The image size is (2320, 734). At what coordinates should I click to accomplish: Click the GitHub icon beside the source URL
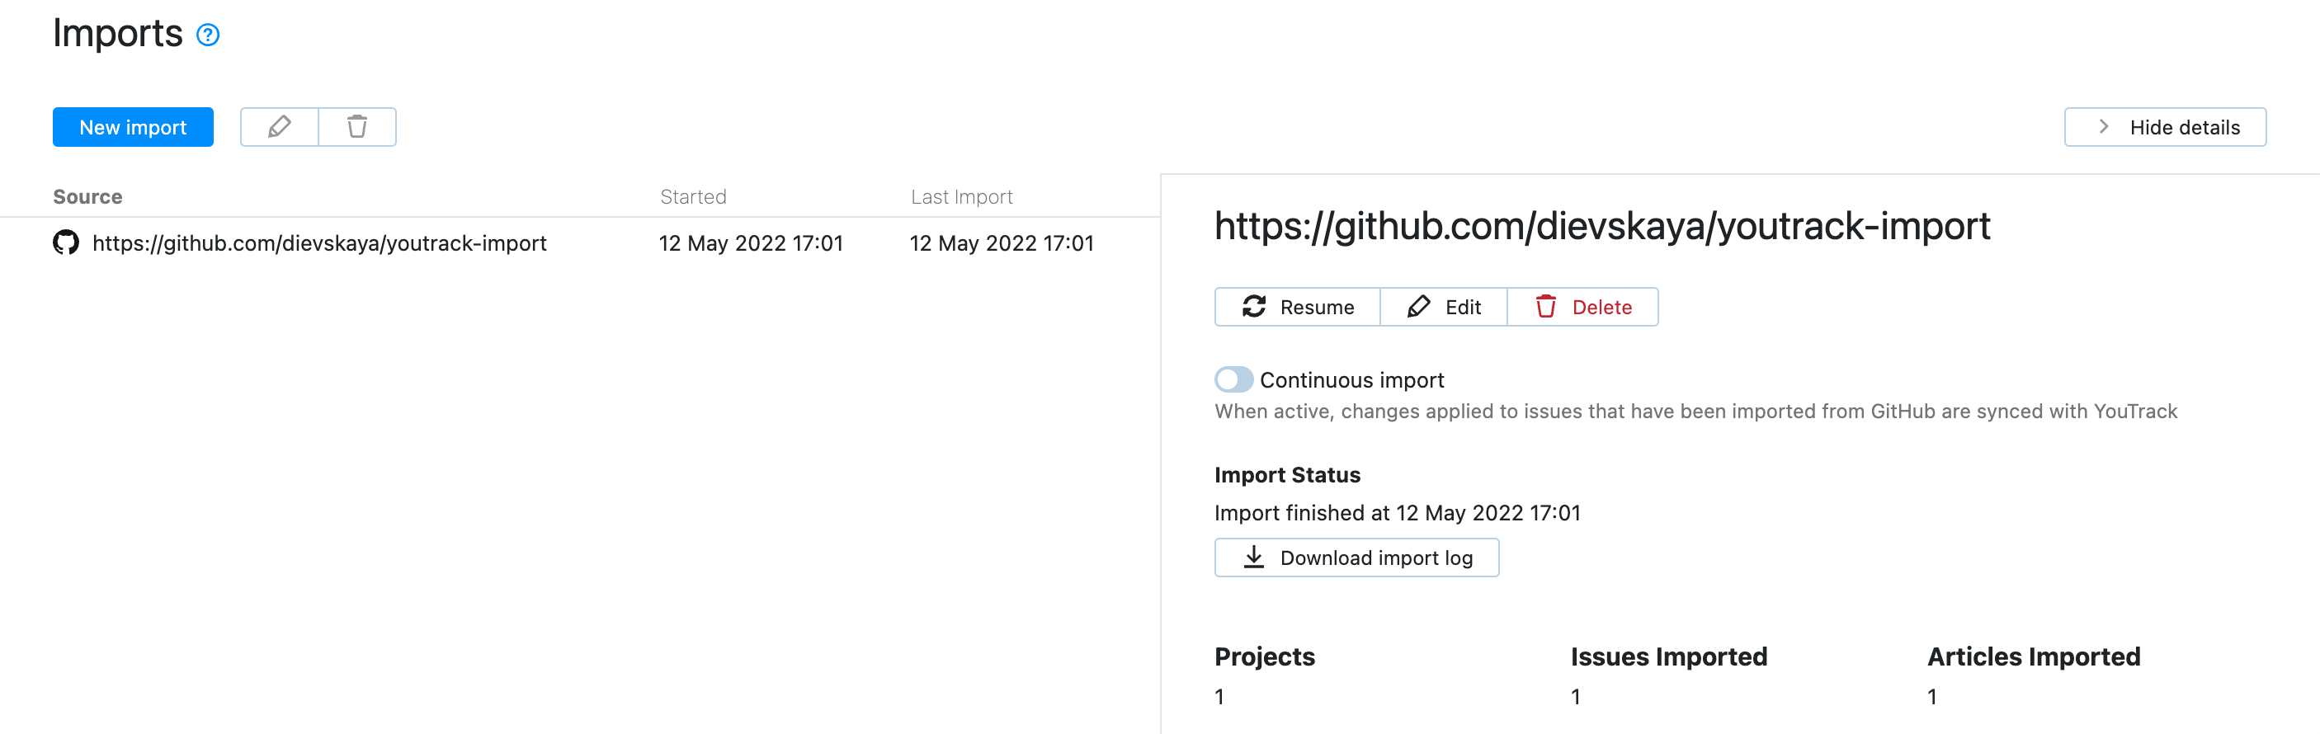(x=66, y=242)
